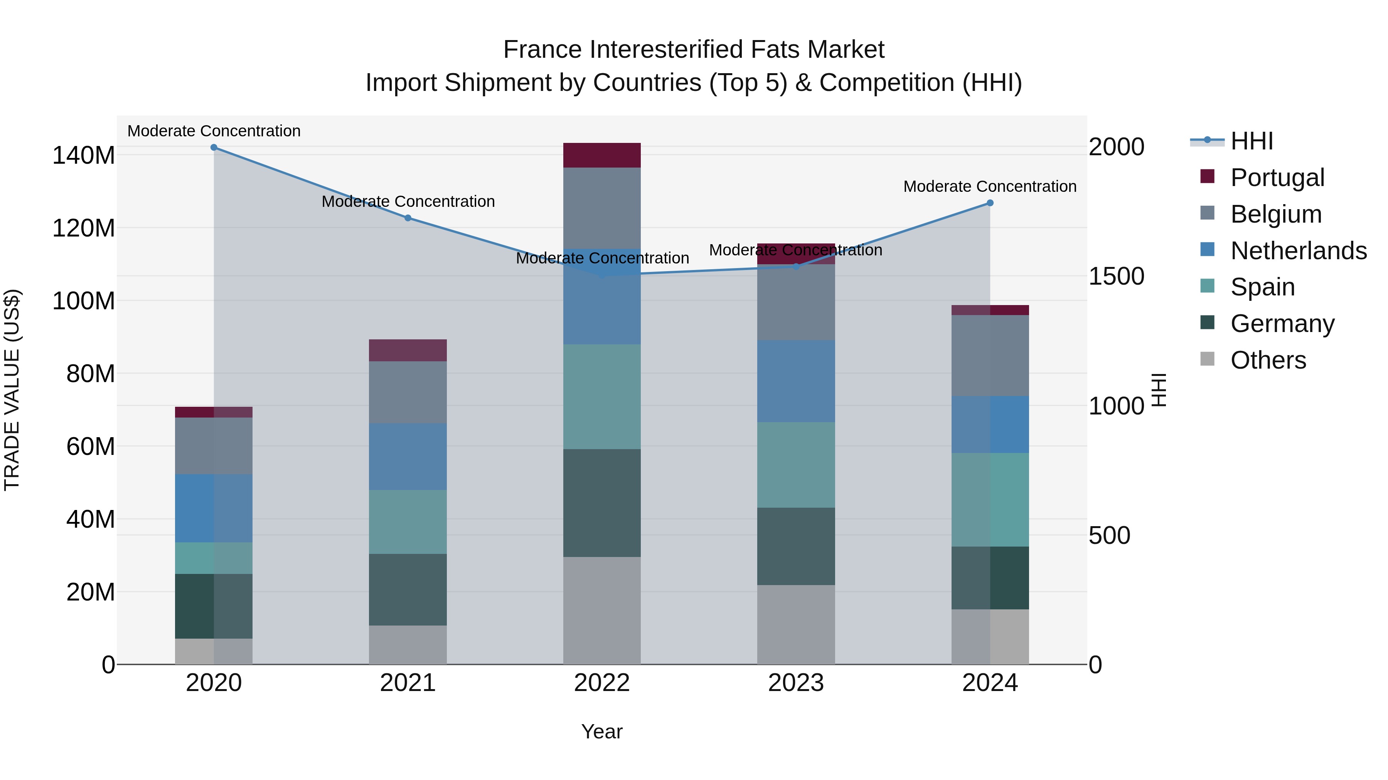Click the Portugal maroon legend swatch
This screenshot has height=780, width=1388.
click(x=1208, y=176)
